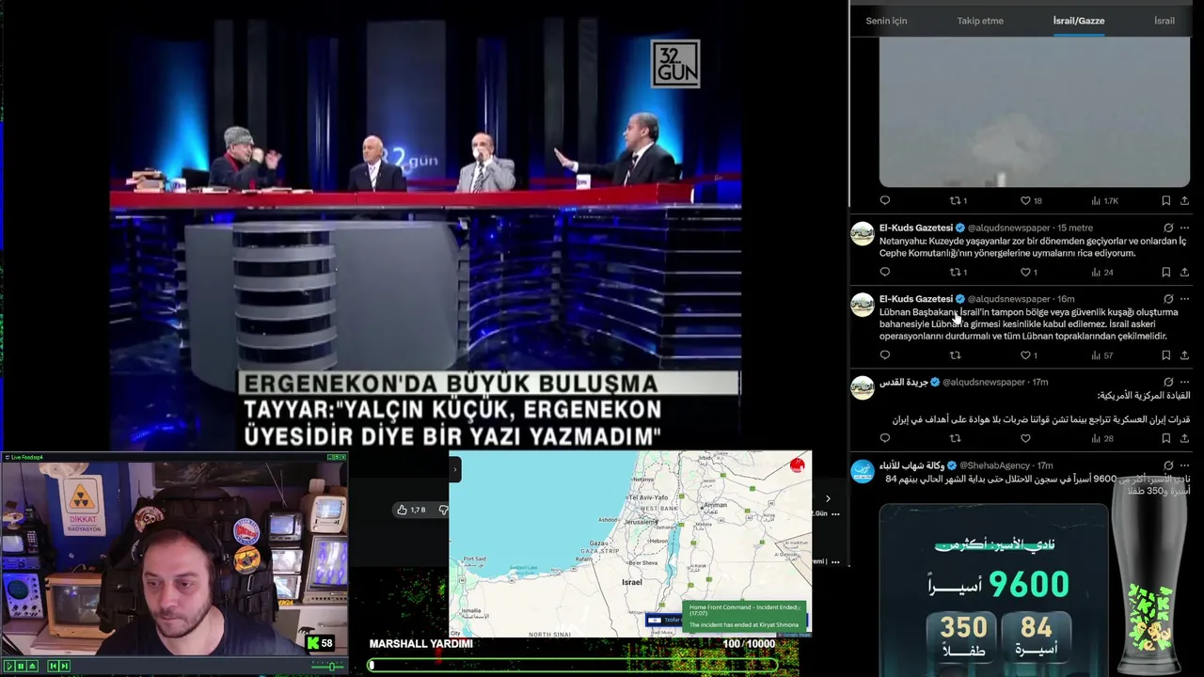Open El-Kuds avatar on Netanyahu tweet
The image size is (1204, 677).
pos(863,233)
